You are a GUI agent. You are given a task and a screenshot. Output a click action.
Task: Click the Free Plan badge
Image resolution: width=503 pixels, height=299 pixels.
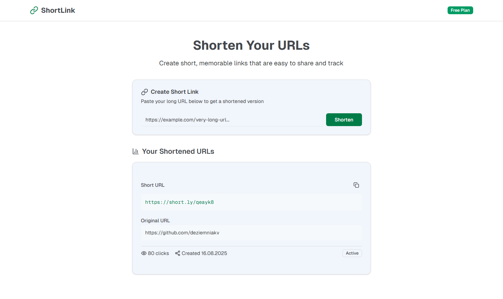coord(460,10)
